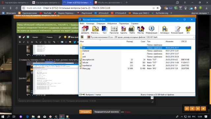
Task: Go up one folder level icon in WinRAR
Action: click(x=82, y=37)
